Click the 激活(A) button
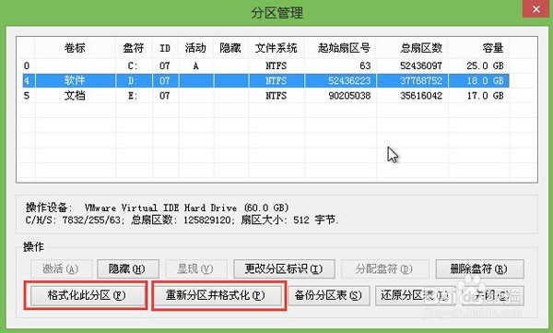Viewport: 553px width, 333px height. click(62, 269)
